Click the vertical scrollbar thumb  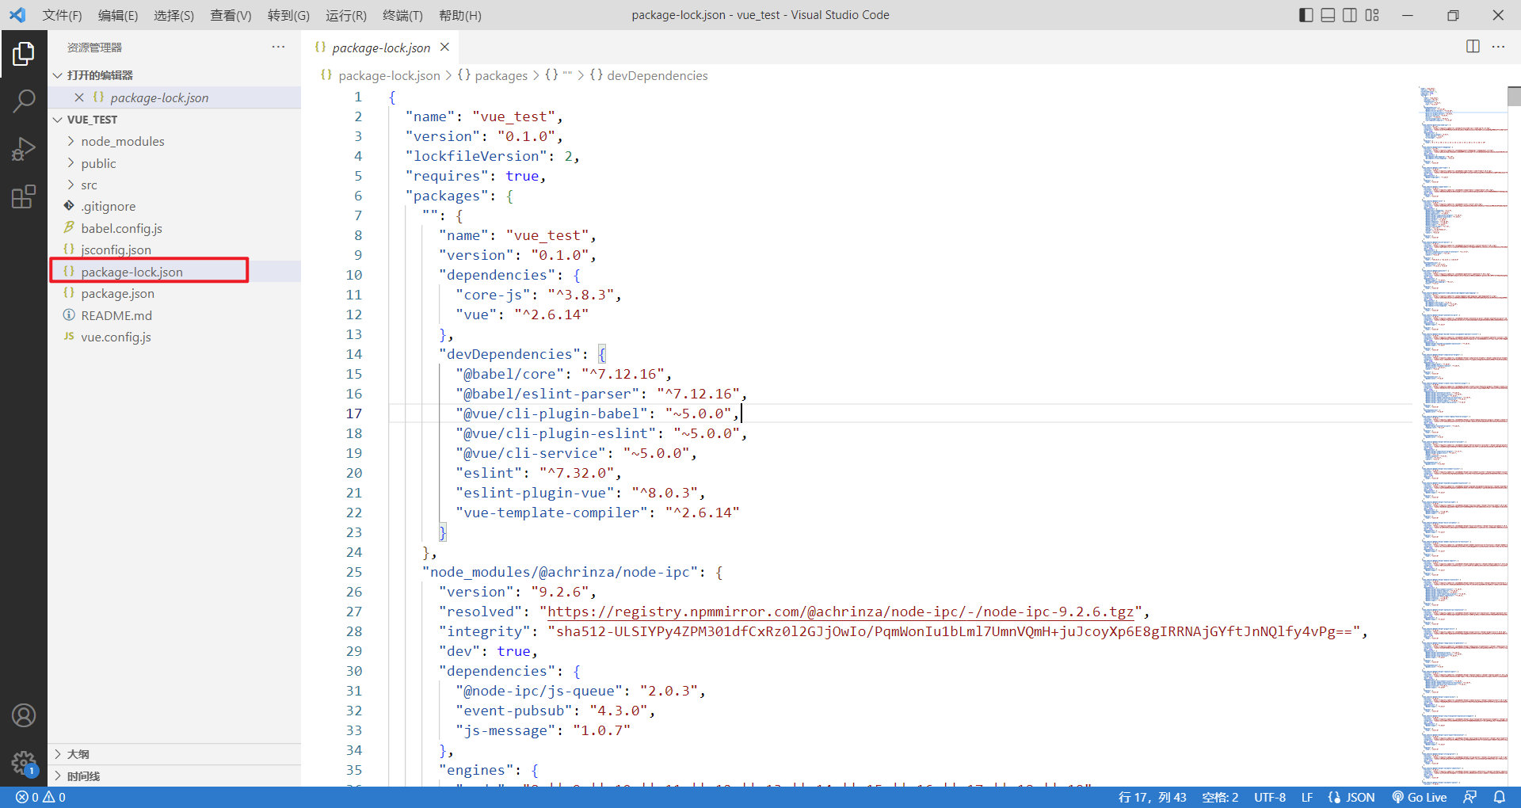(1514, 96)
